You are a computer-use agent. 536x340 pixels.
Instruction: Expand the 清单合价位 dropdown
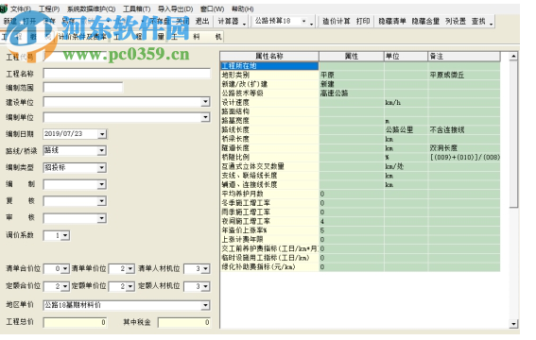click(65, 268)
